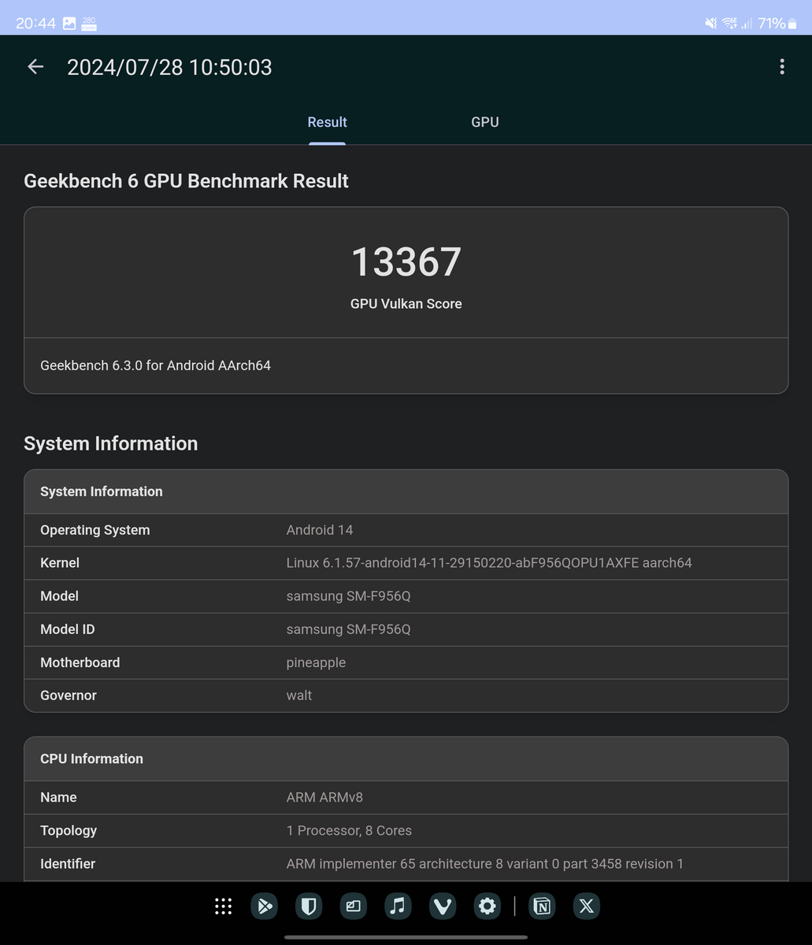Image resolution: width=812 pixels, height=945 pixels.
Task: Open the app drawer grid icon
Action: point(224,906)
